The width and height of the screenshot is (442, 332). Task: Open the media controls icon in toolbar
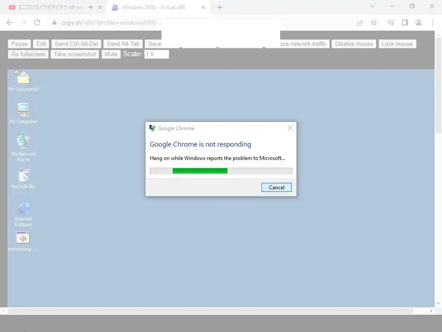click(x=391, y=22)
